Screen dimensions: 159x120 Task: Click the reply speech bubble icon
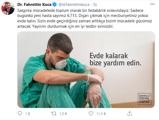tap(20, 114)
